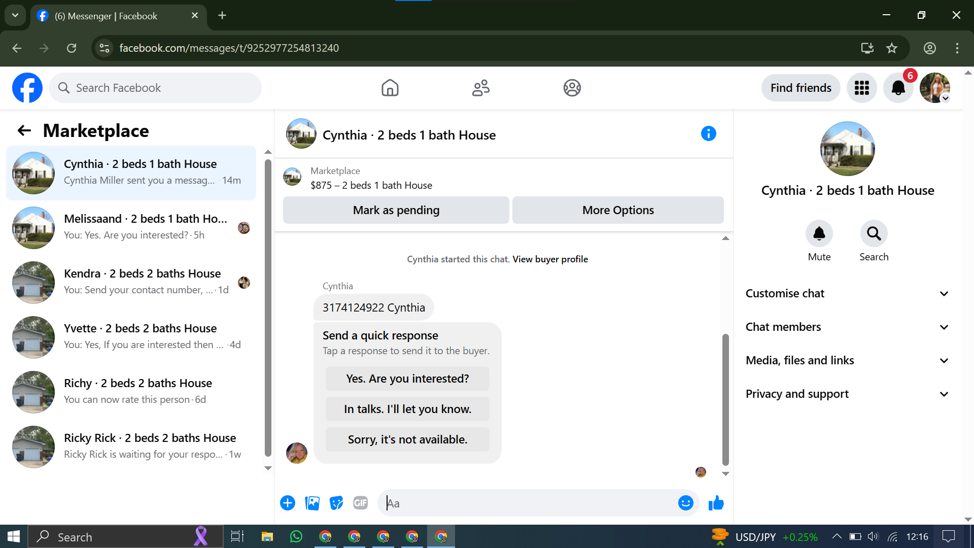Viewport: 974px width, 548px height.
Task: Send a thumbs-up like
Action: point(716,503)
